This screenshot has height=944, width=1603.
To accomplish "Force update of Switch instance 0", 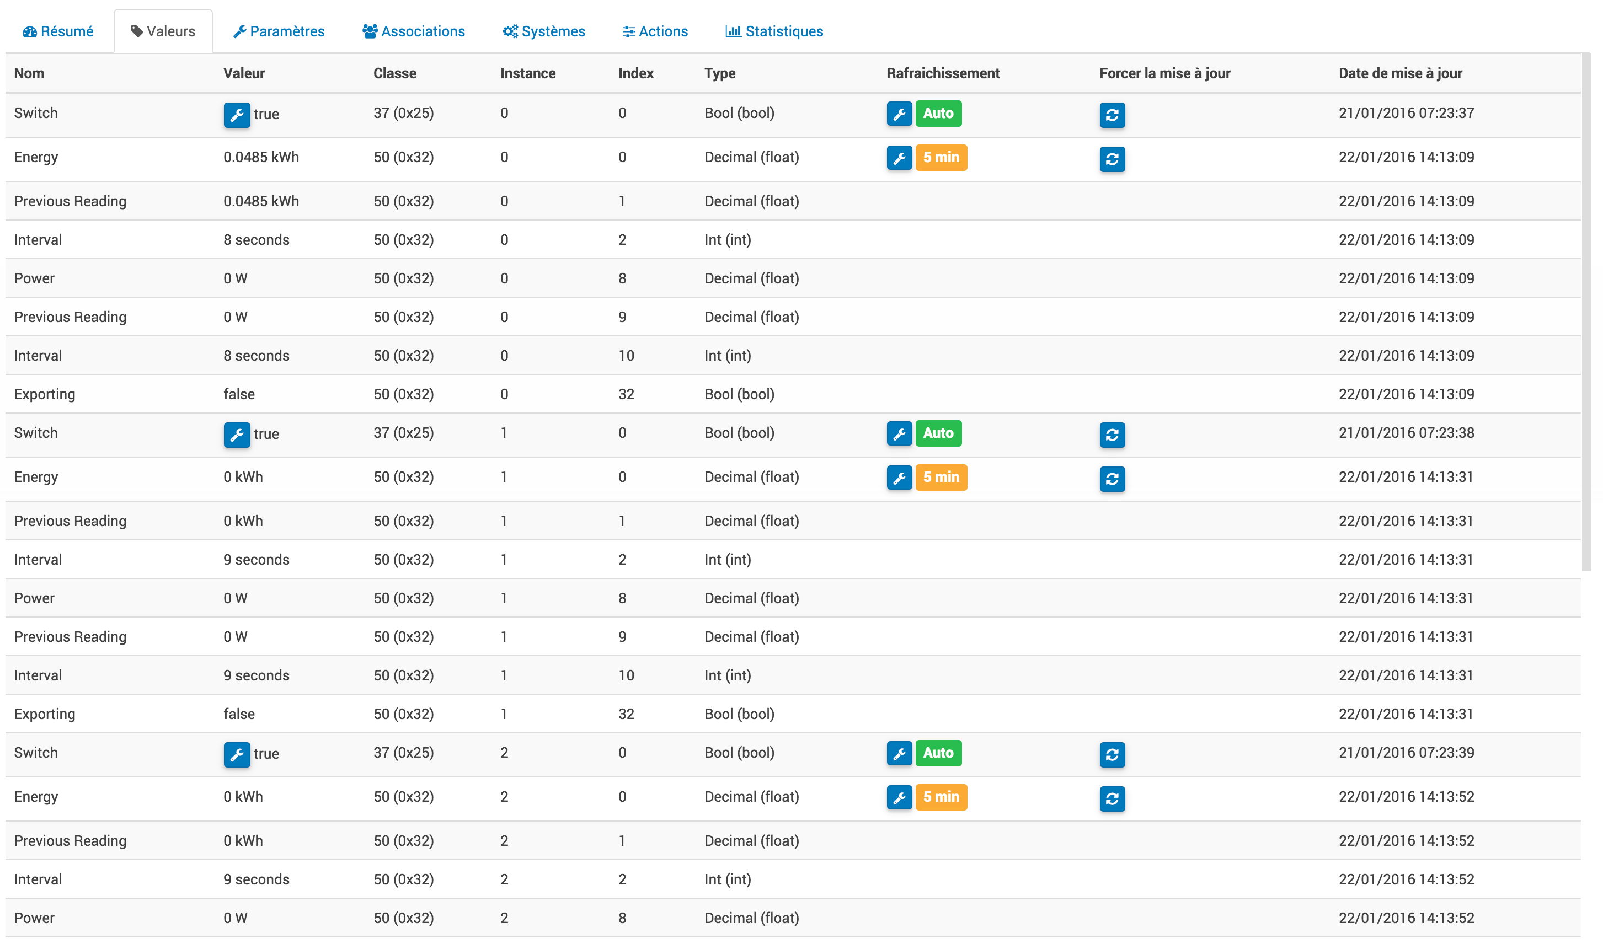I will [x=1113, y=115].
